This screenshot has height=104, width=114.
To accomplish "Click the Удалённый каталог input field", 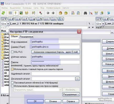I will coord(56,74).
